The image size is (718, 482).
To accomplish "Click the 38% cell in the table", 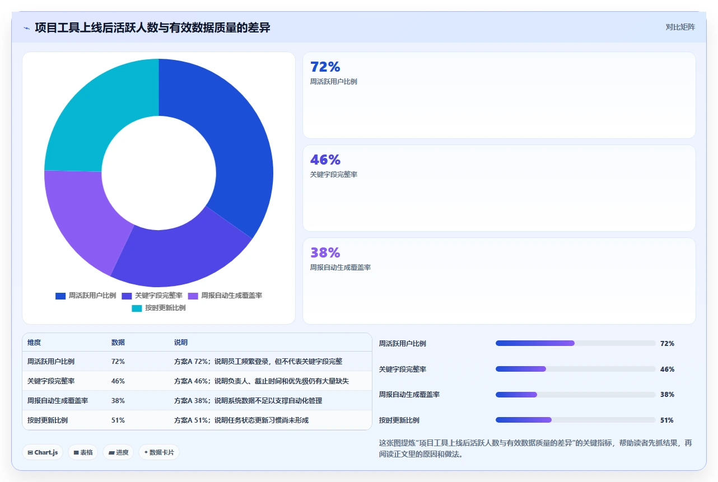I will [x=118, y=401].
